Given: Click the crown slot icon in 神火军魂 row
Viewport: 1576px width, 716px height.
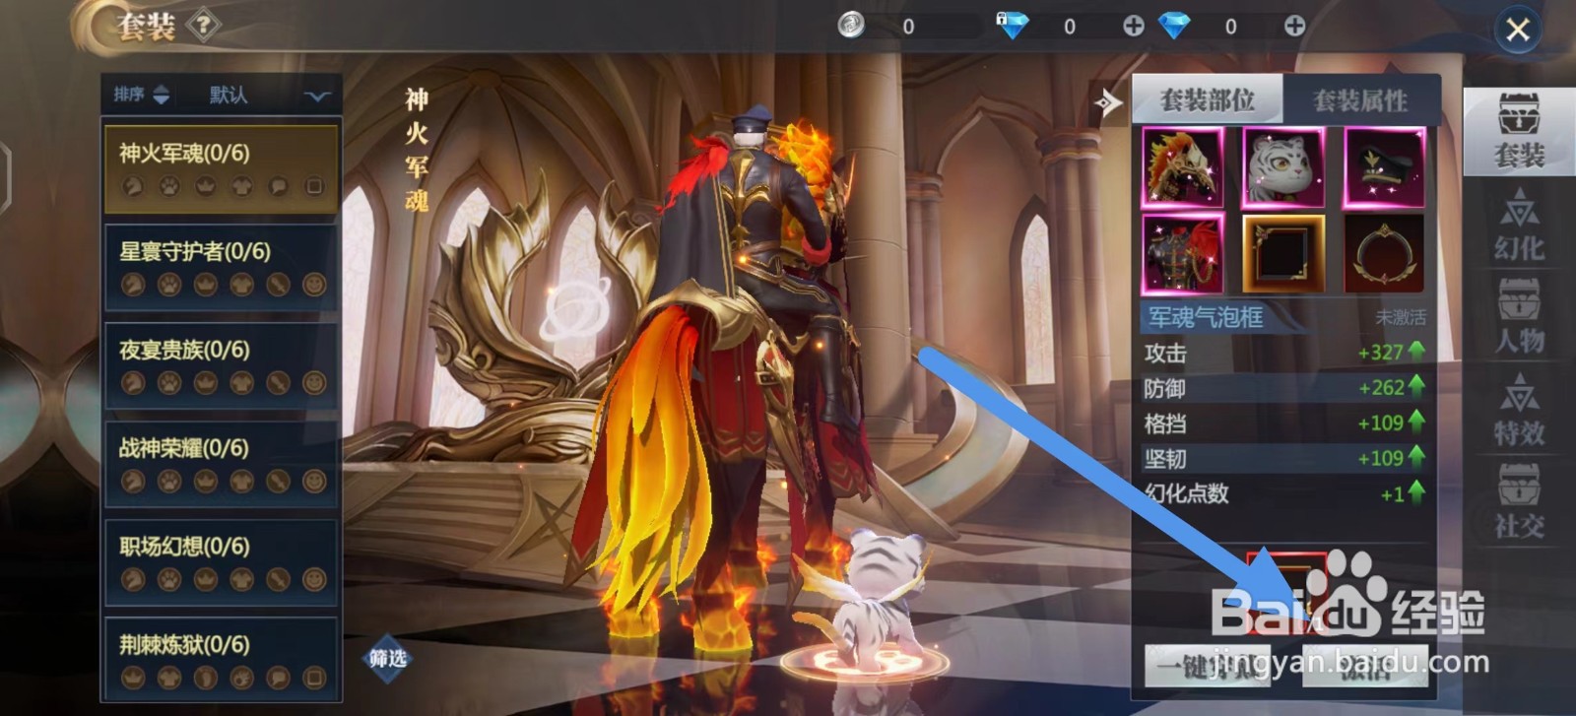Looking at the screenshot, I should pyautogui.click(x=206, y=185).
